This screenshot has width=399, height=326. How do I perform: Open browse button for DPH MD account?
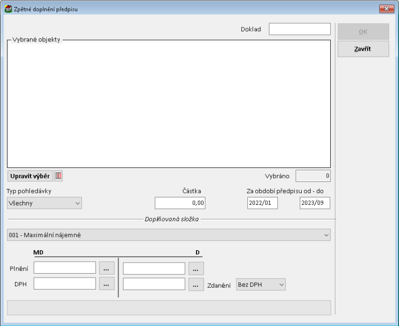click(107, 284)
